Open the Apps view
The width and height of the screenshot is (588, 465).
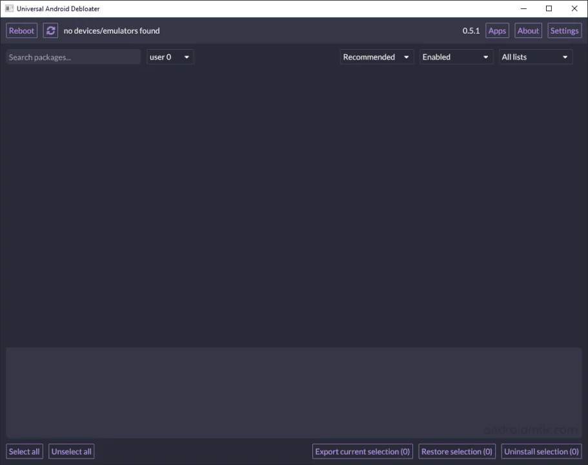pyautogui.click(x=497, y=30)
